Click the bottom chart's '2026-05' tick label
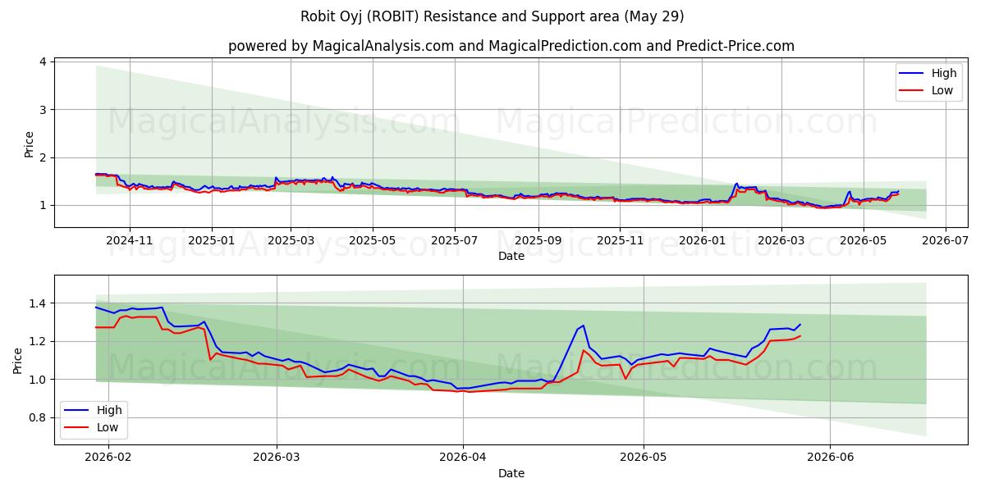 644,458
